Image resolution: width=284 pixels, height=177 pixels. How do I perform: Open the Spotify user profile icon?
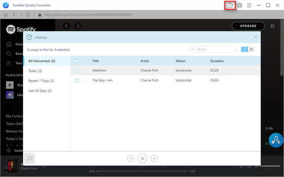(x=272, y=26)
